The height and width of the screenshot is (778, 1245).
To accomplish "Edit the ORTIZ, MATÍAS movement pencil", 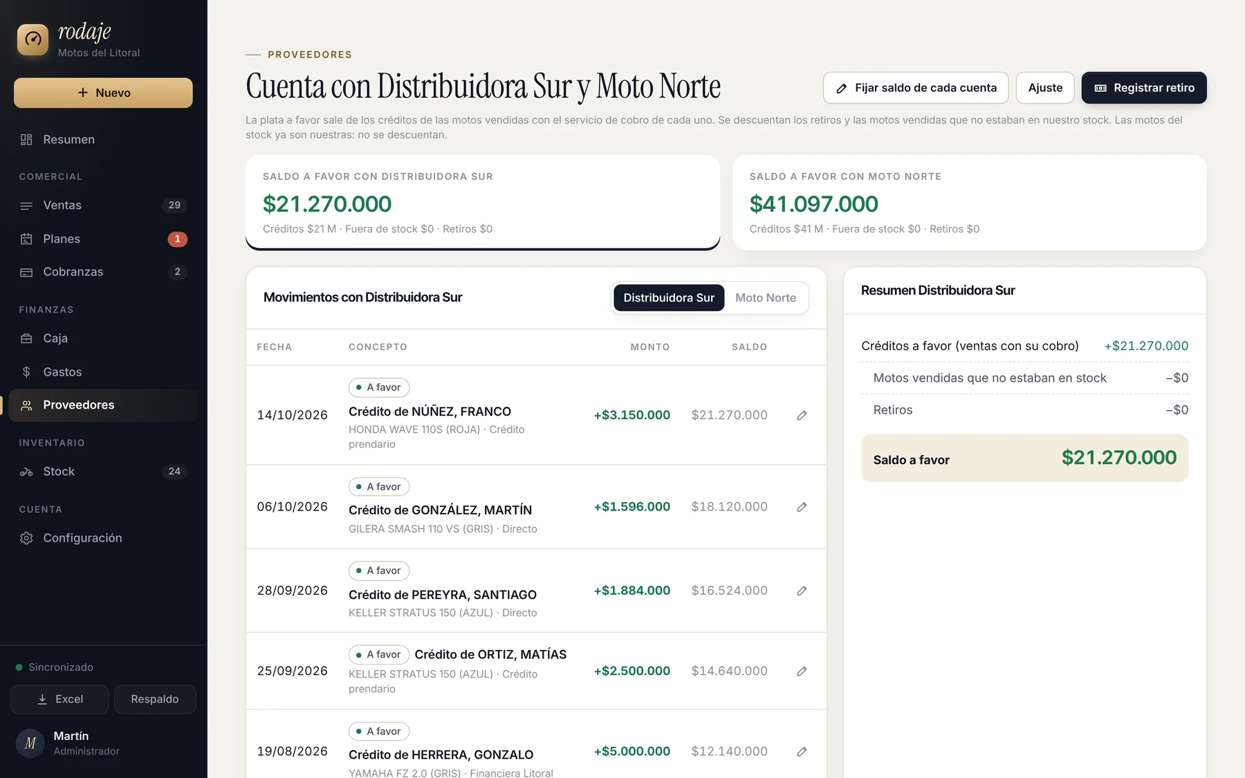I will (x=802, y=671).
